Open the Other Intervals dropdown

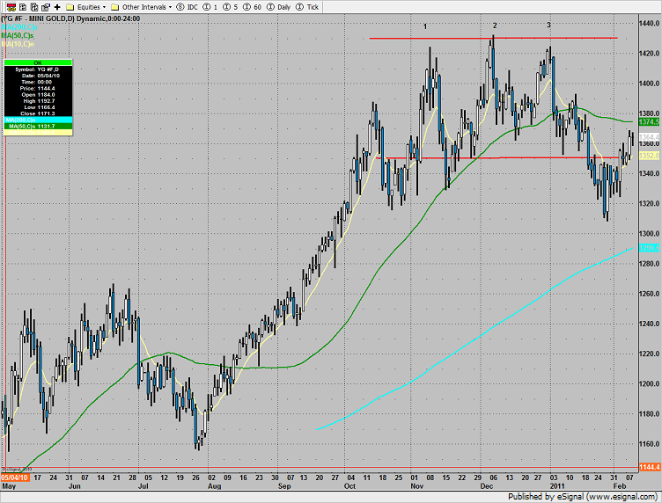(142, 7)
